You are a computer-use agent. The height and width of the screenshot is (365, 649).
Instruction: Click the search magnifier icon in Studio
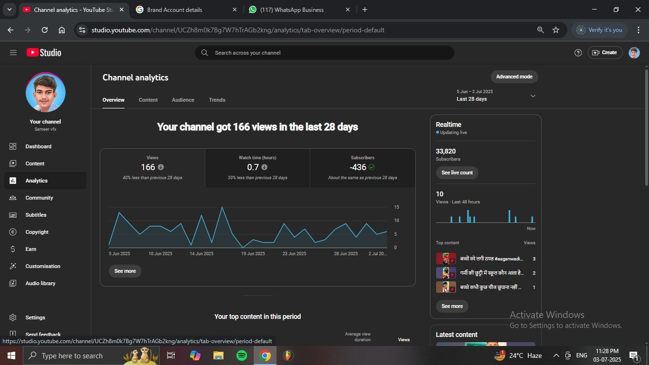click(x=204, y=53)
